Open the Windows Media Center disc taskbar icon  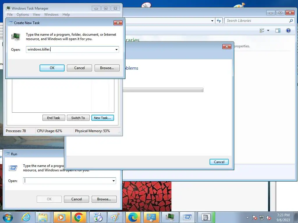(x=98, y=217)
